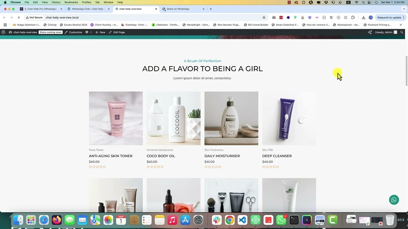
Task: Open Chrome downloads icon
Action: coord(363,17)
